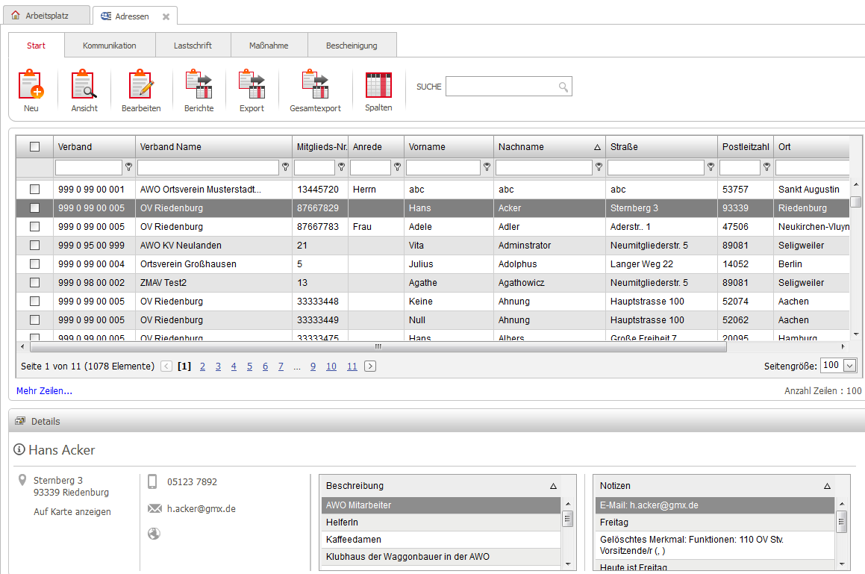This screenshot has height=574, width=865.
Task: Check the row checkbox for Hans Acker
Action: (x=35, y=208)
